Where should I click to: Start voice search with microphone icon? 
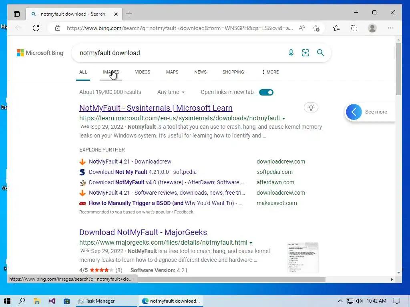pyautogui.click(x=291, y=53)
